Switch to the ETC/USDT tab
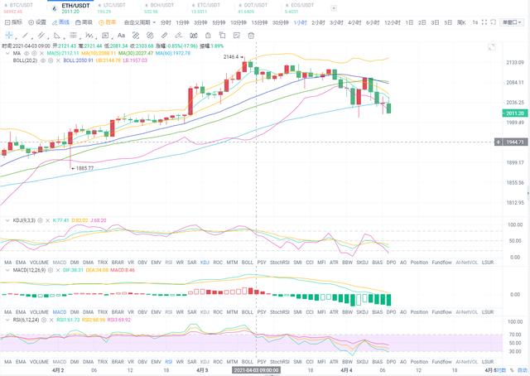Image resolution: width=530 pixels, height=376 pixels. pyautogui.click(x=205, y=8)
